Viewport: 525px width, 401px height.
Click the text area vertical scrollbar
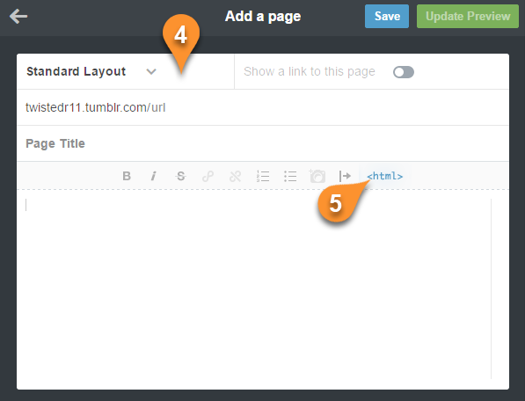point(492,288)
